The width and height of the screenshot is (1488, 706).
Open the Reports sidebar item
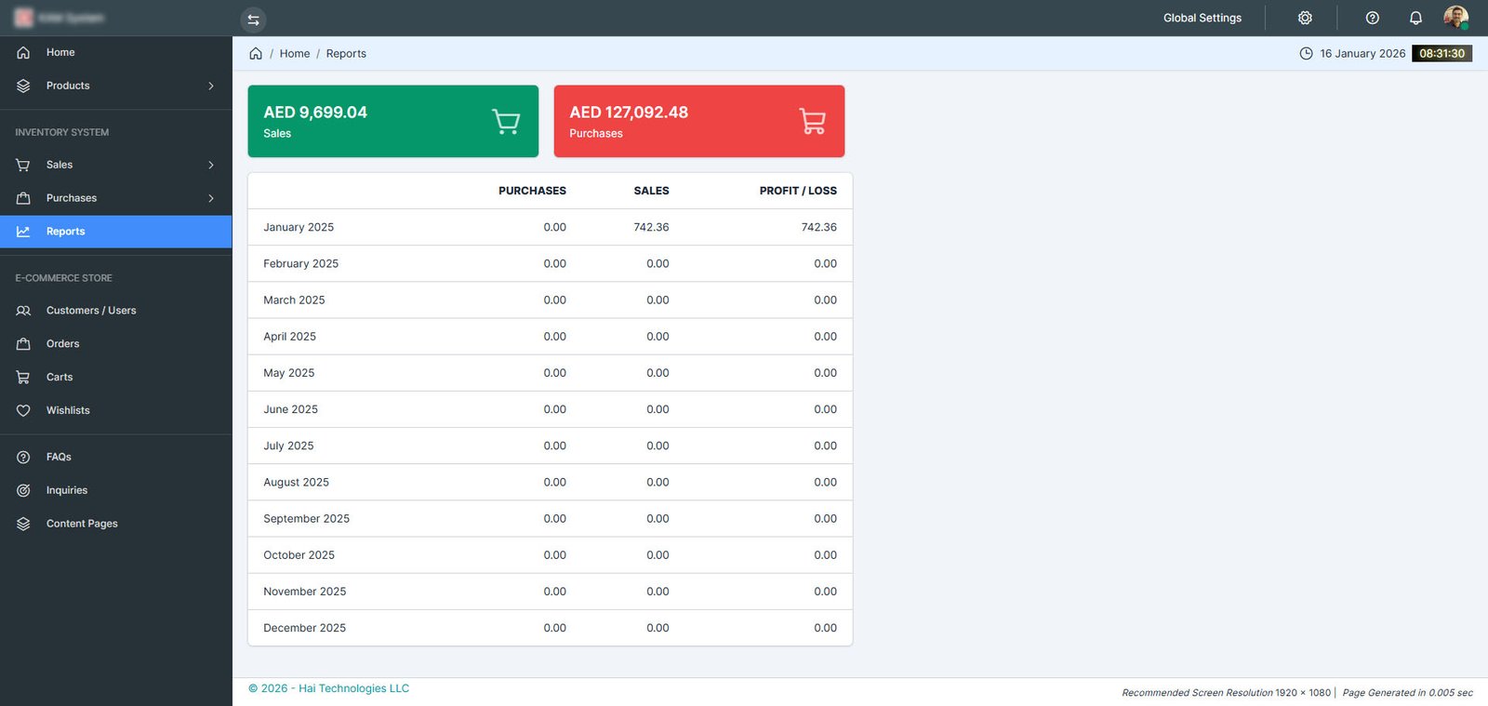click(x=115, y=232)
